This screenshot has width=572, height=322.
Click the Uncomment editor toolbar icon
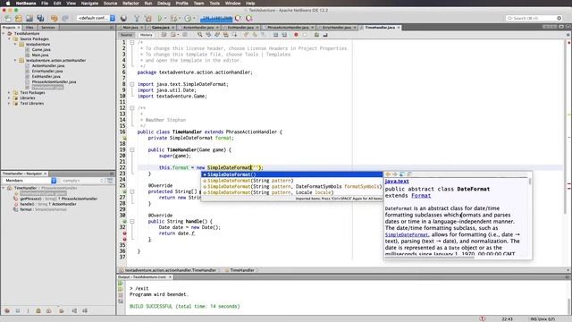(325, 35)
